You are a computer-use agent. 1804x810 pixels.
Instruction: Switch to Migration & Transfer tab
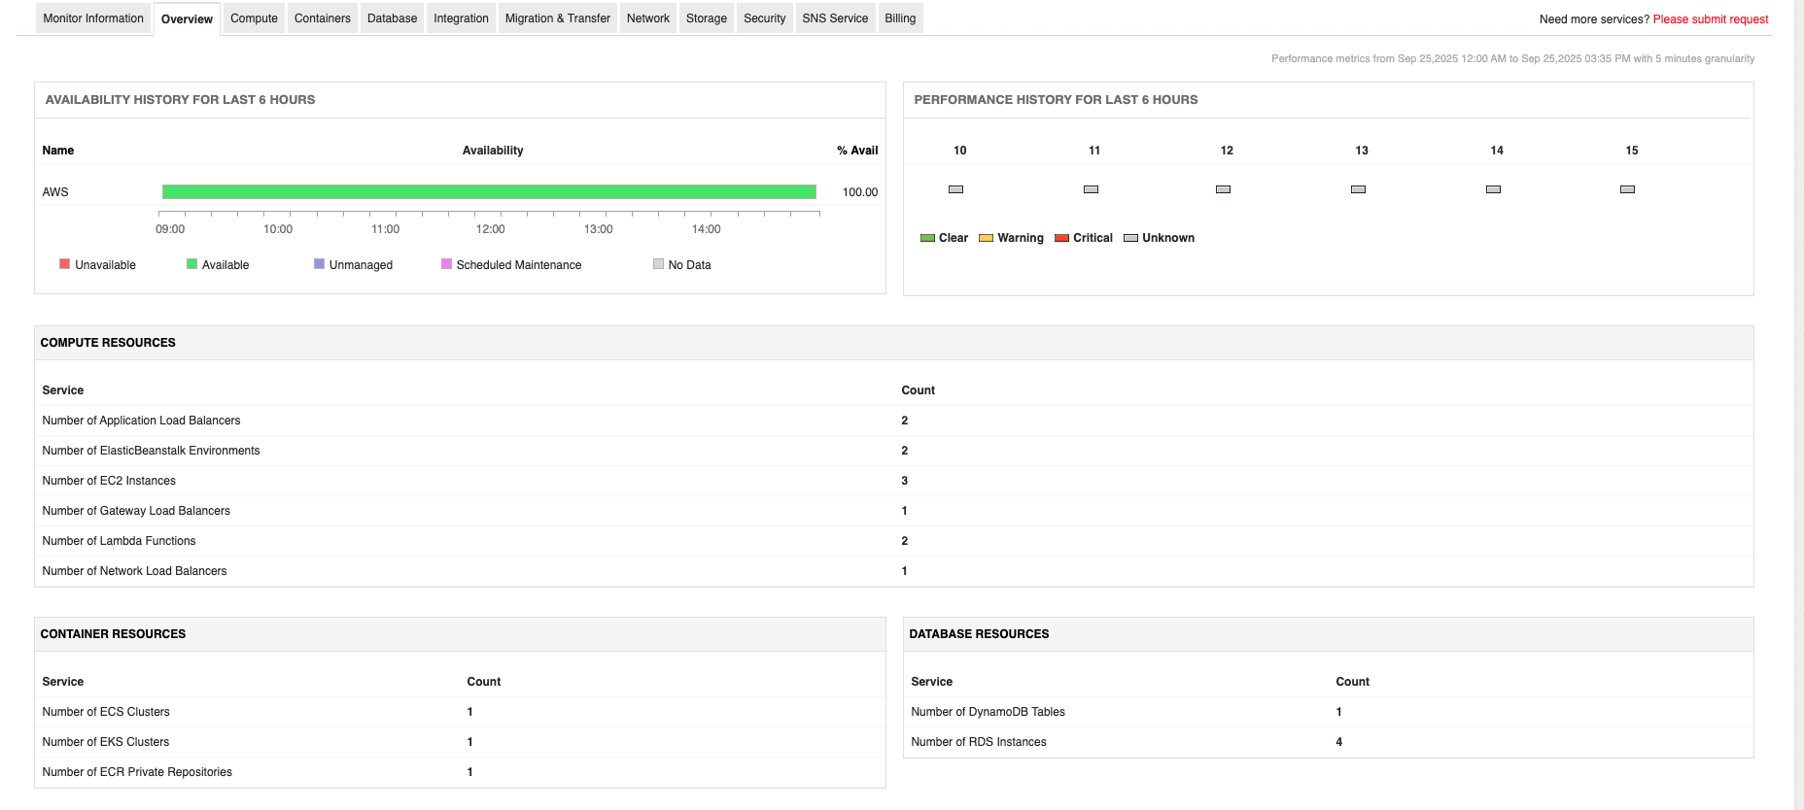point(558,18)
